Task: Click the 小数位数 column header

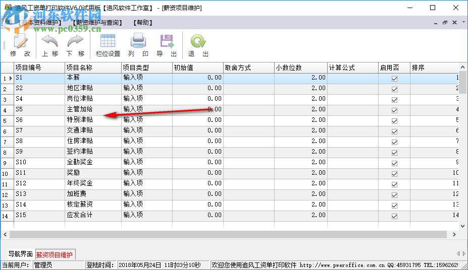Action: (300, 67)
